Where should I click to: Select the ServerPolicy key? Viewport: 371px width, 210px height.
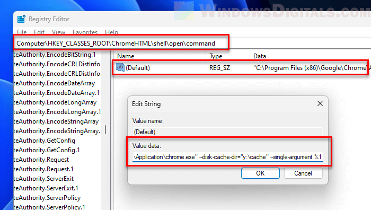click(47, 198)
